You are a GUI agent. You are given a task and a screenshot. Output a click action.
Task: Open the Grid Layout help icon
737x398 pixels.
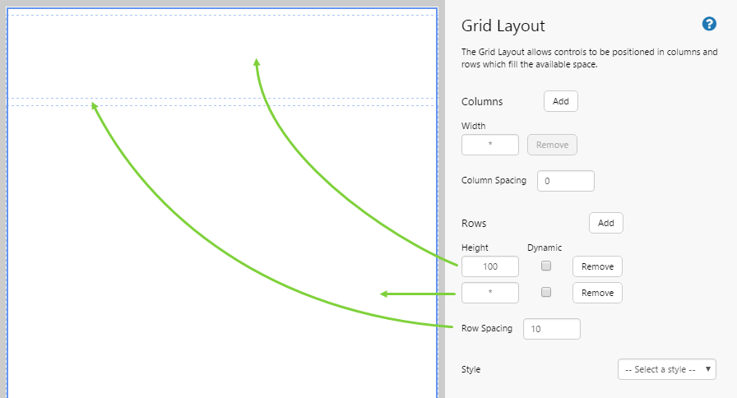pos(709,25)
